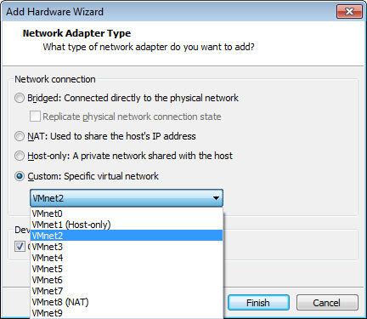Choose VMnet4 from the network list
This screenshot has width=367, height=319.
[x=127, y=258]
